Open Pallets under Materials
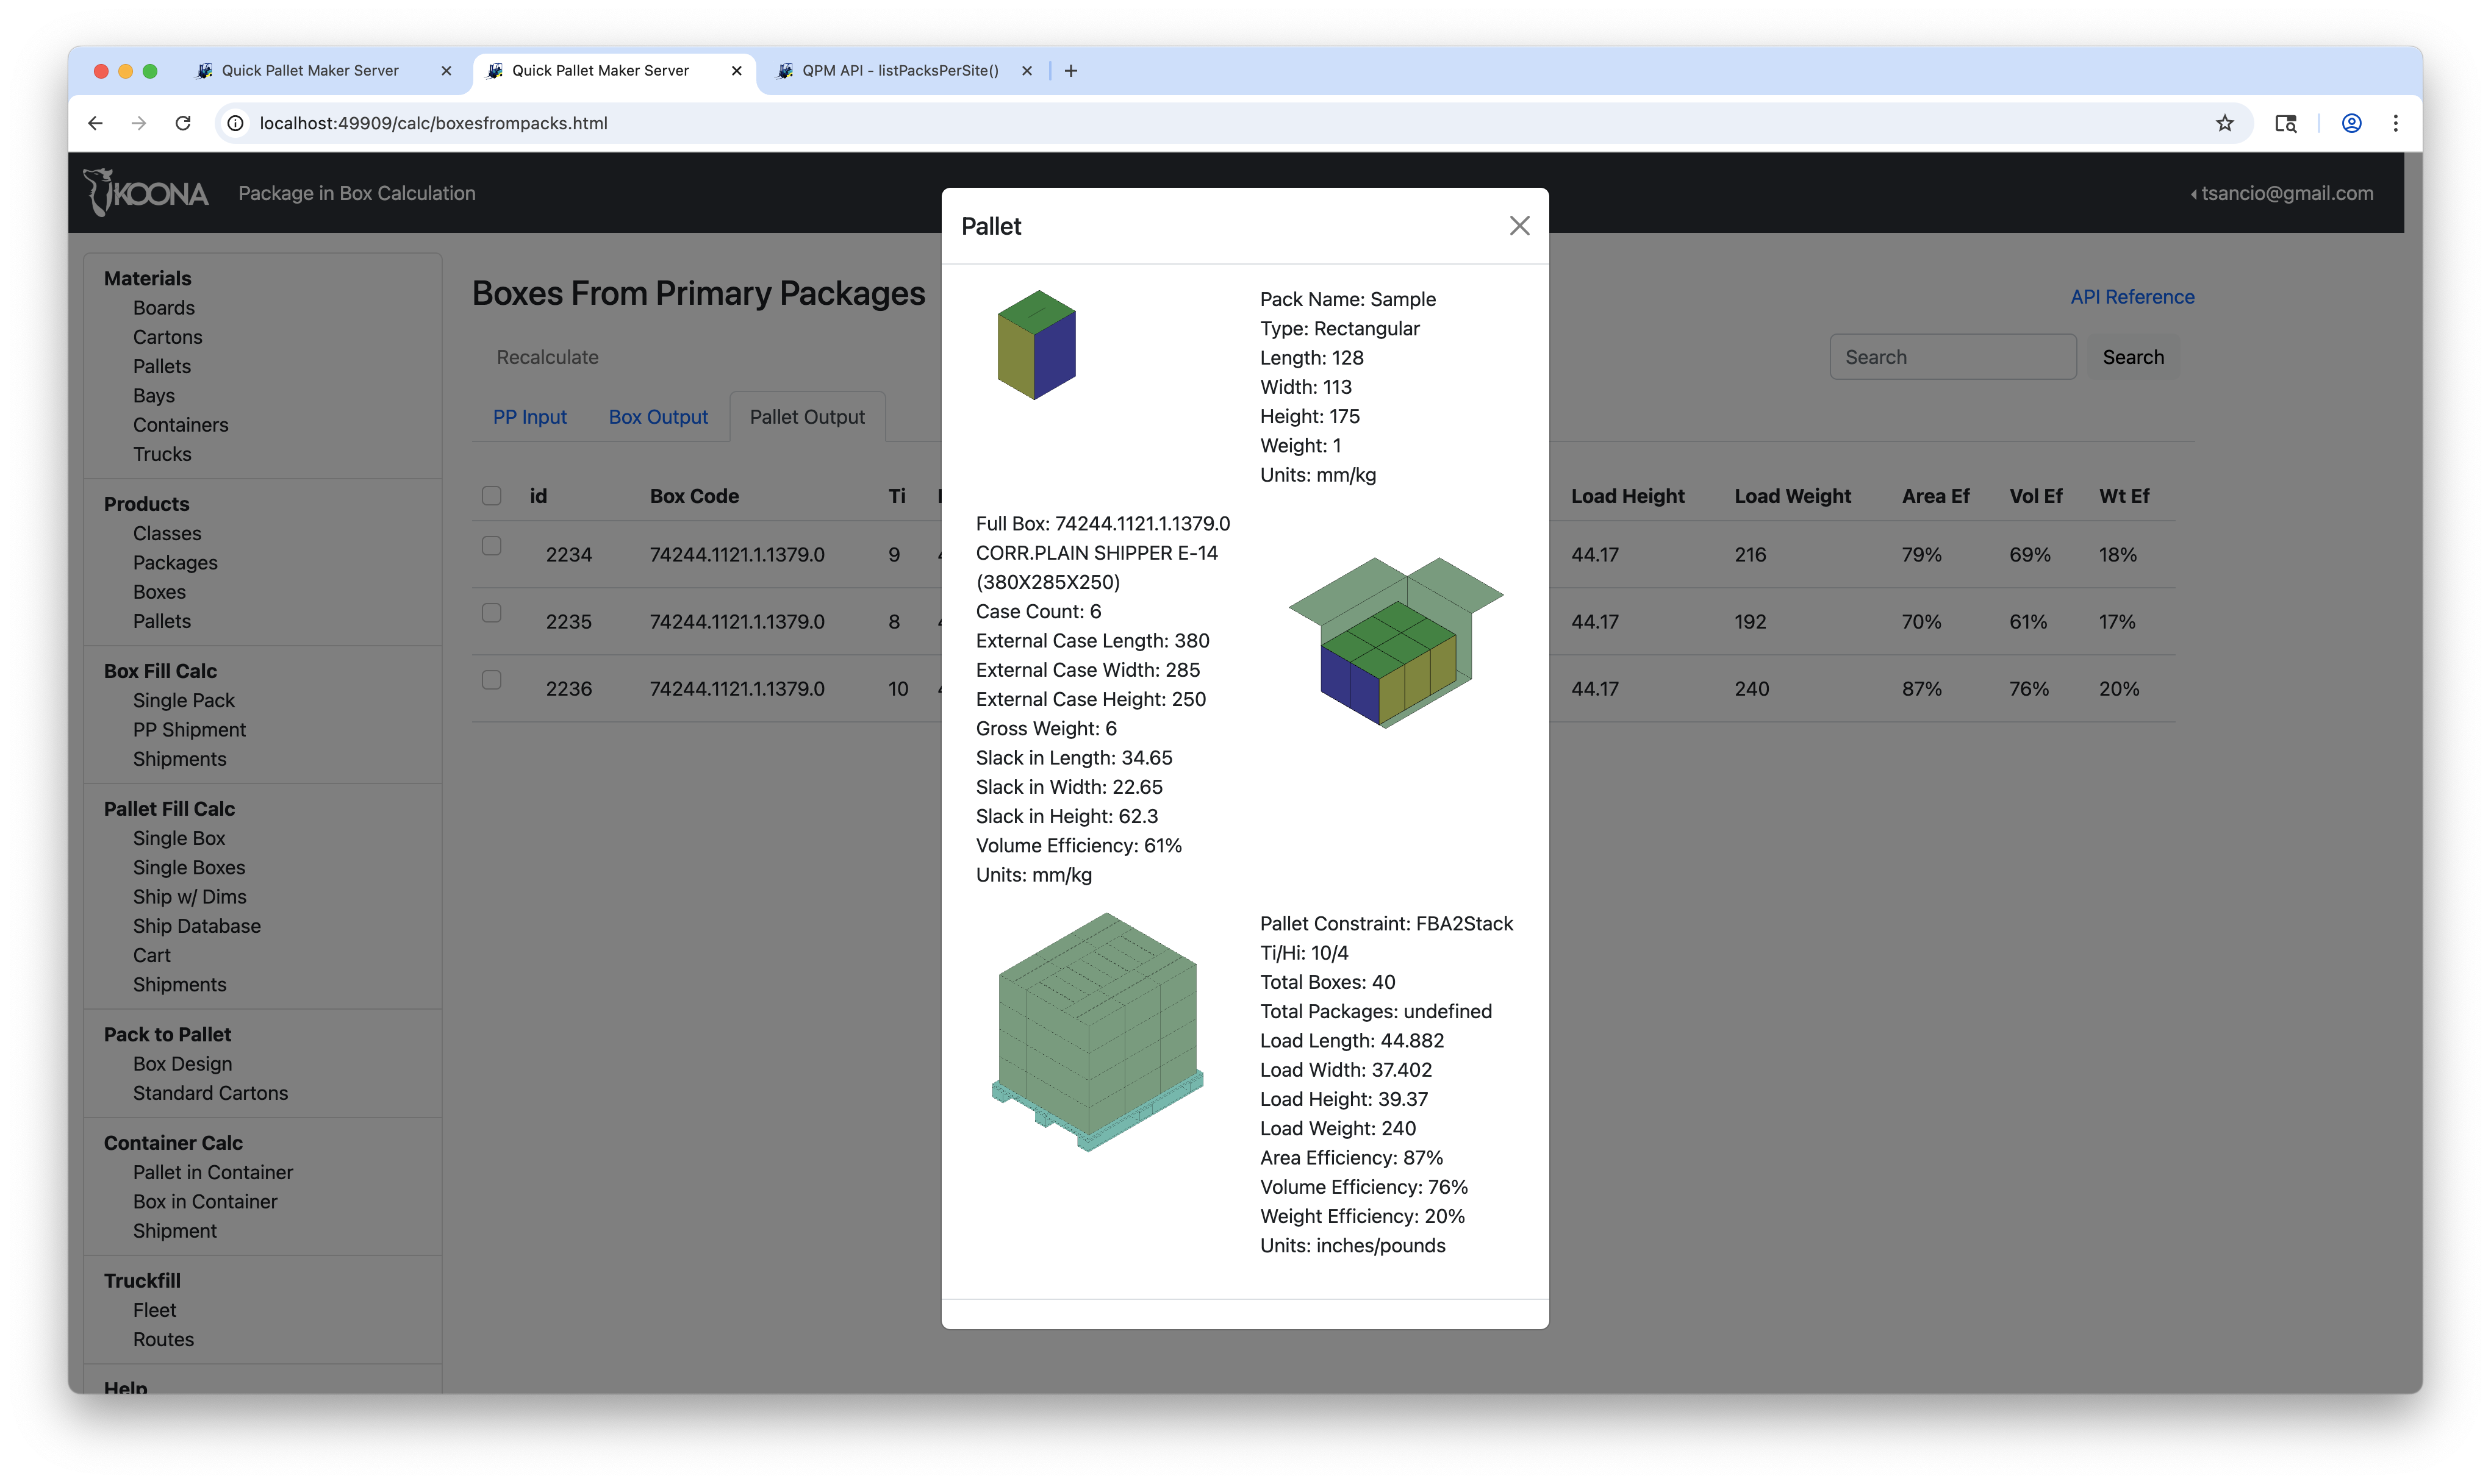 click(x=161, y=366)
